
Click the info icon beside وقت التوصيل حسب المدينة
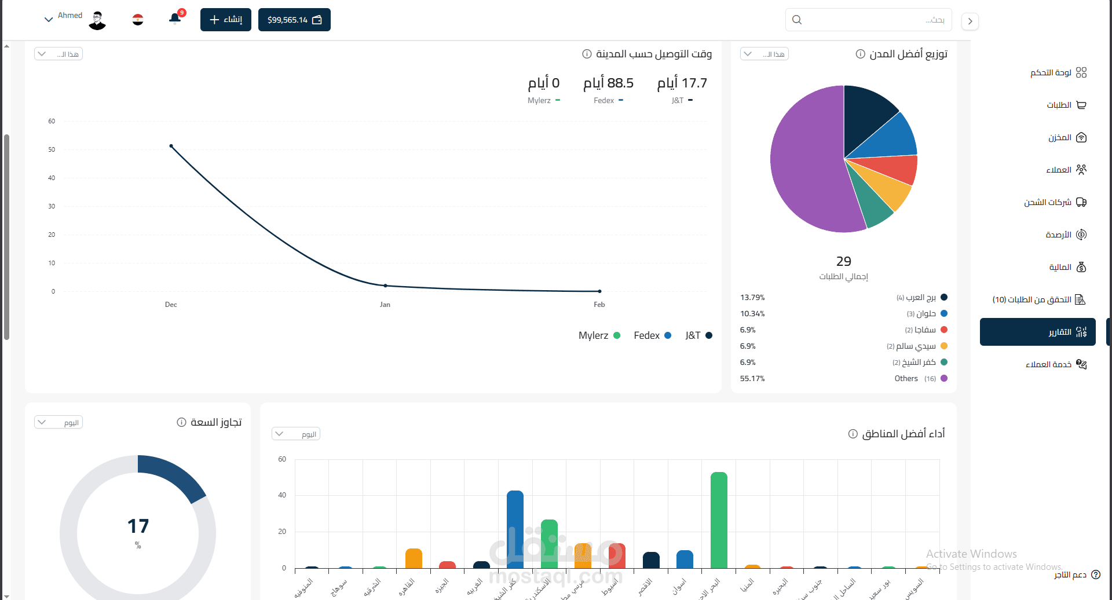(x=587, y=54)
